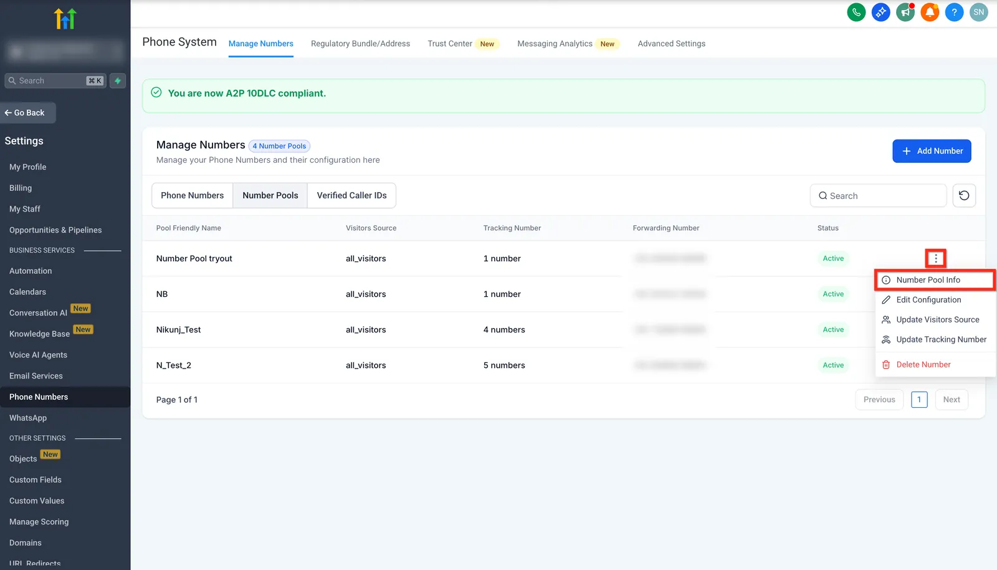
Task: Open Domains settings
Action: coord(26,543)
